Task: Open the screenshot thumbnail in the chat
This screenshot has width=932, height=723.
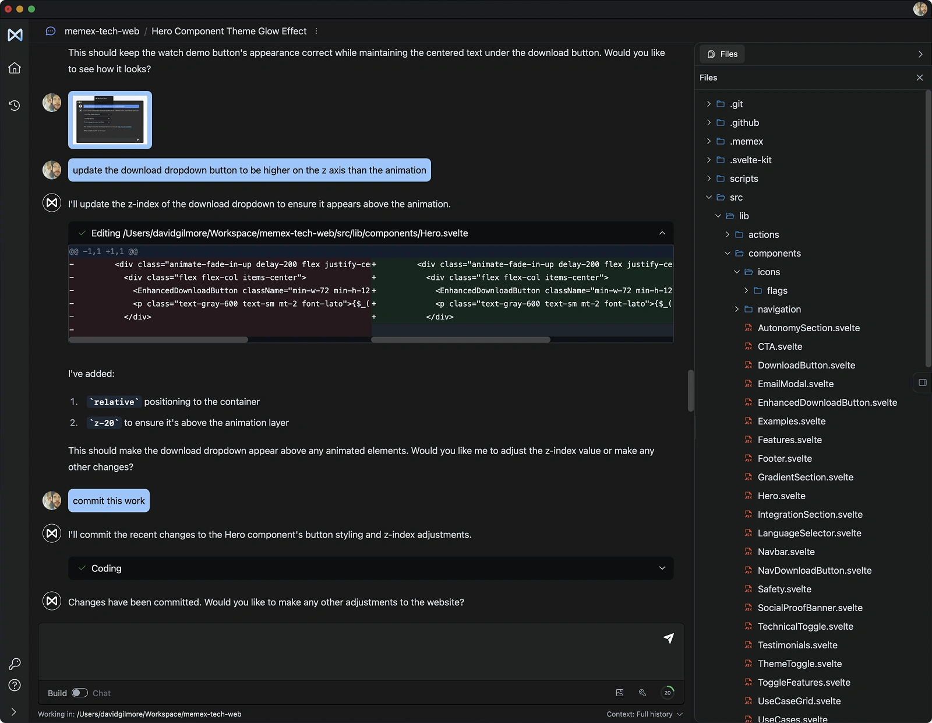Action: (x=110, y=120)
